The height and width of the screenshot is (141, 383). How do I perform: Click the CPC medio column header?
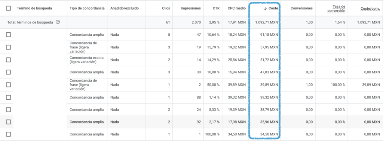pyautogui.click(x=237, y=8)
